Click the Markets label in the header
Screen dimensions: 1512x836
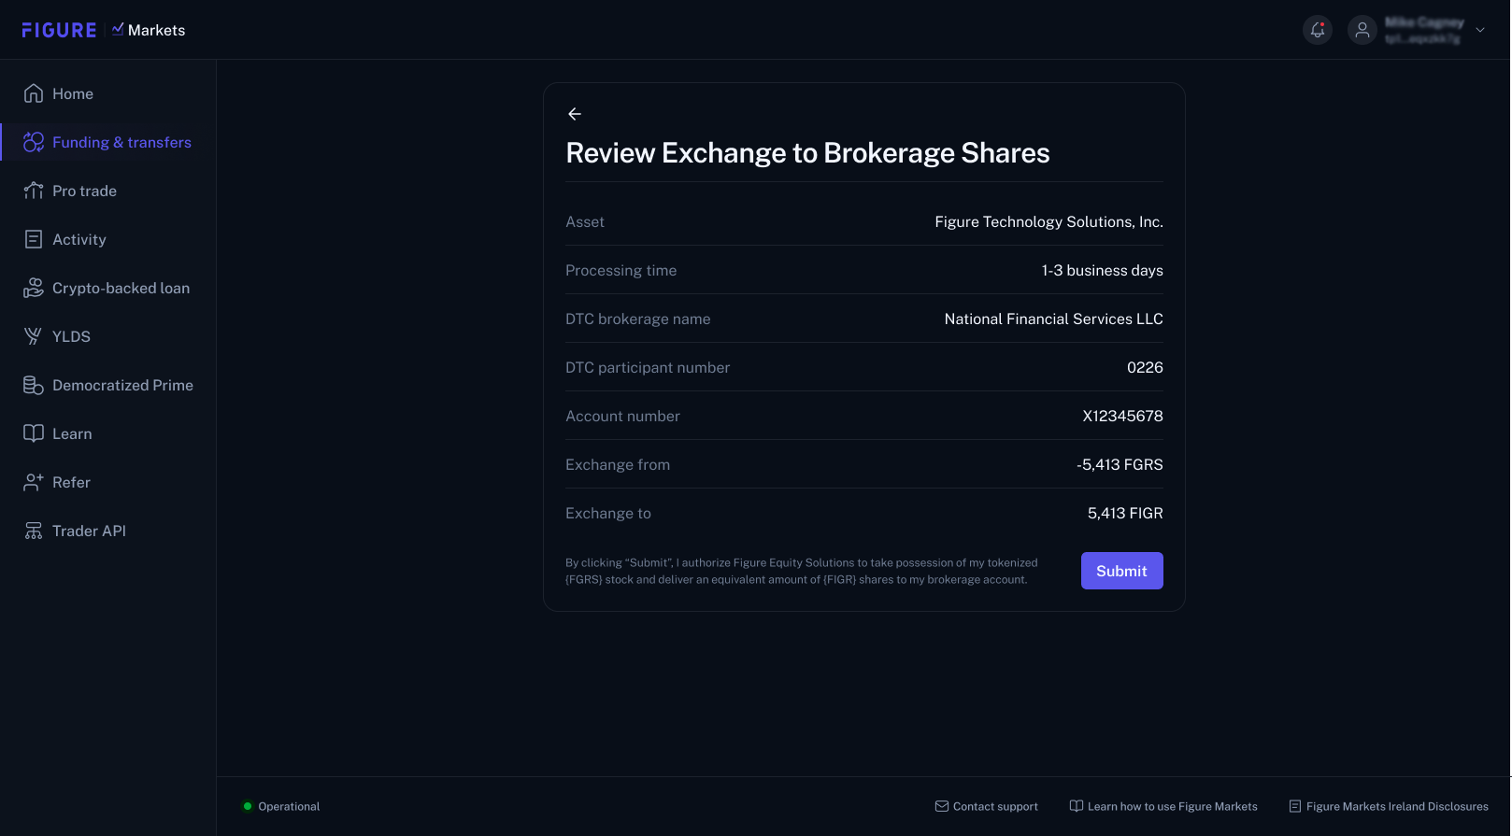(156, 30)
